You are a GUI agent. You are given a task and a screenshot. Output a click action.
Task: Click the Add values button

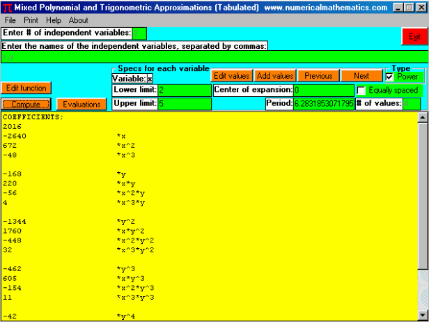(274, 76)
